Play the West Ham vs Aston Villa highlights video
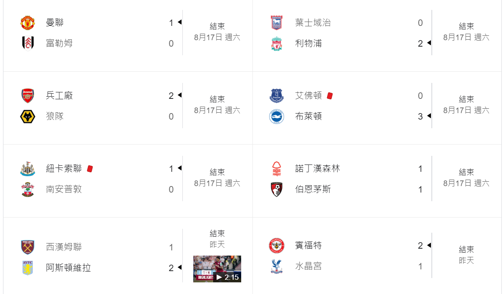This screenshot has height=294, width=504. (x=217, y=269)
